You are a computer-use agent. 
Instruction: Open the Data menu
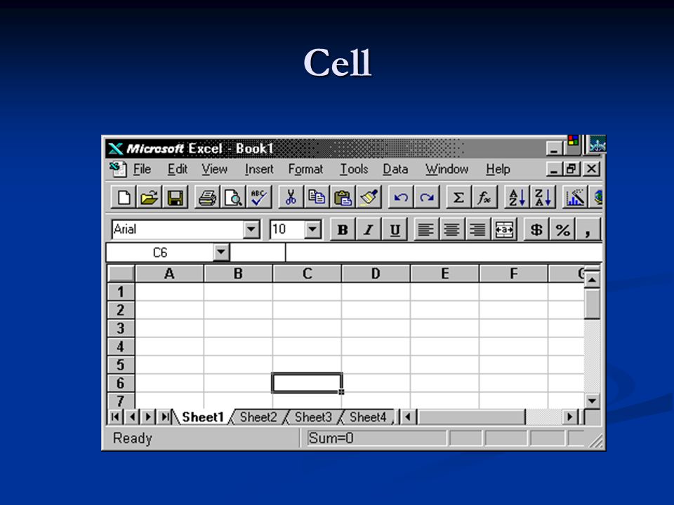pyautogui.click(x=395, y=169)
